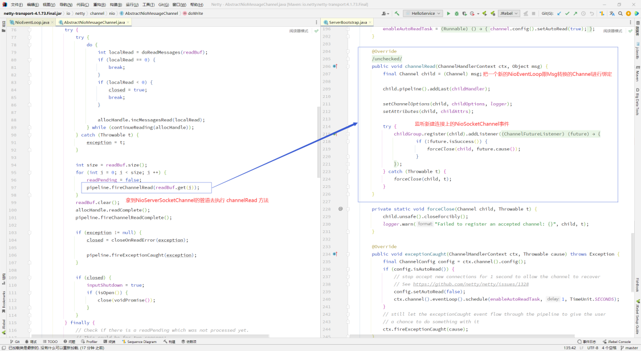Open the Maven side tool window
The image size is (641, 351).
(638, 73)
